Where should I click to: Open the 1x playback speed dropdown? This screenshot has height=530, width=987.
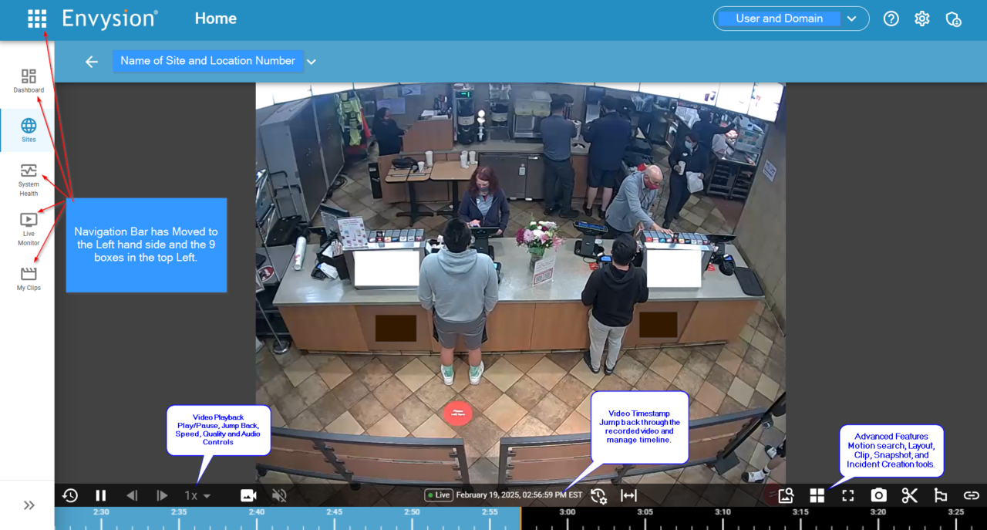pos(197,495)
